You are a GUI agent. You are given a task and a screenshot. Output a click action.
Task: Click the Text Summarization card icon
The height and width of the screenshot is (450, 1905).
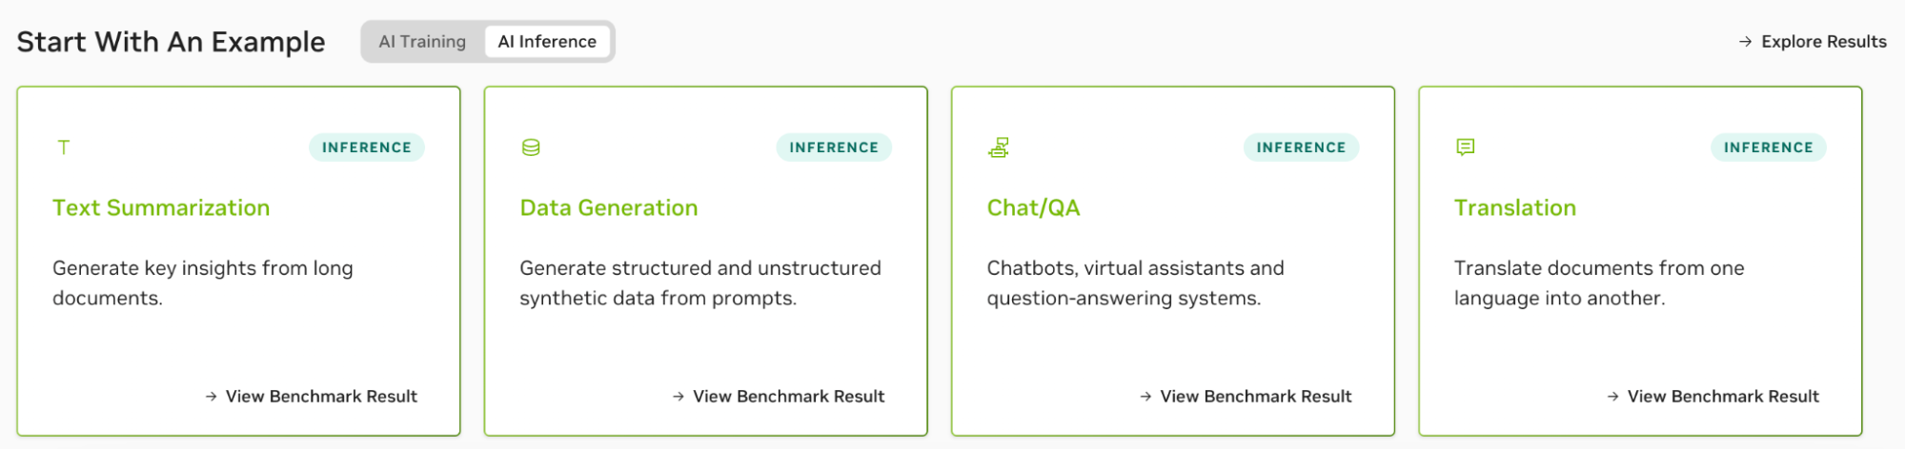[x=64, y=147]
